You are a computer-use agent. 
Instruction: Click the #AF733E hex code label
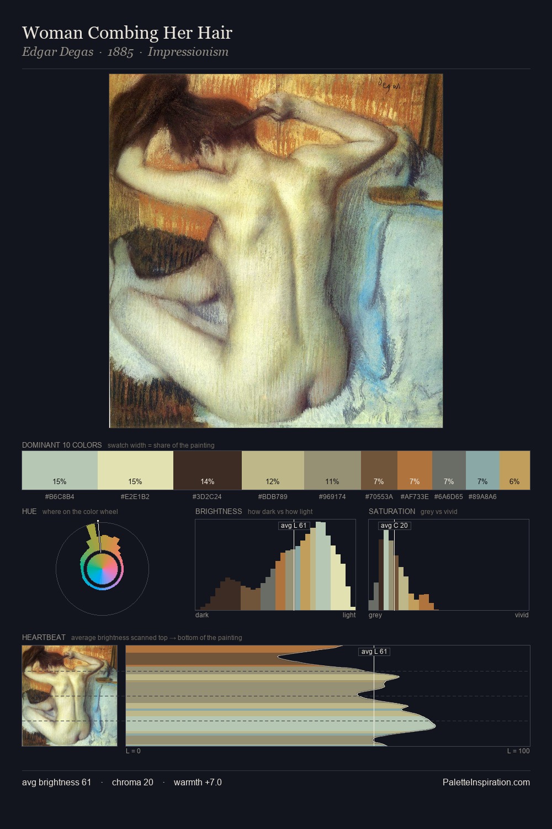coord(415,497)
